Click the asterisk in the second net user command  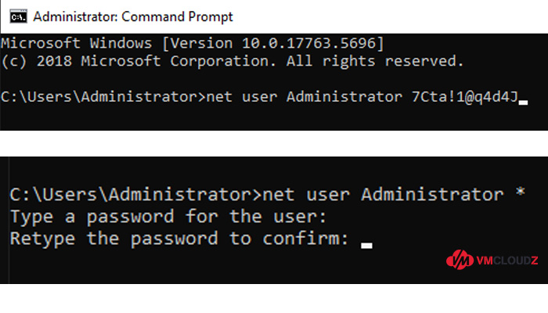(520, 192)
